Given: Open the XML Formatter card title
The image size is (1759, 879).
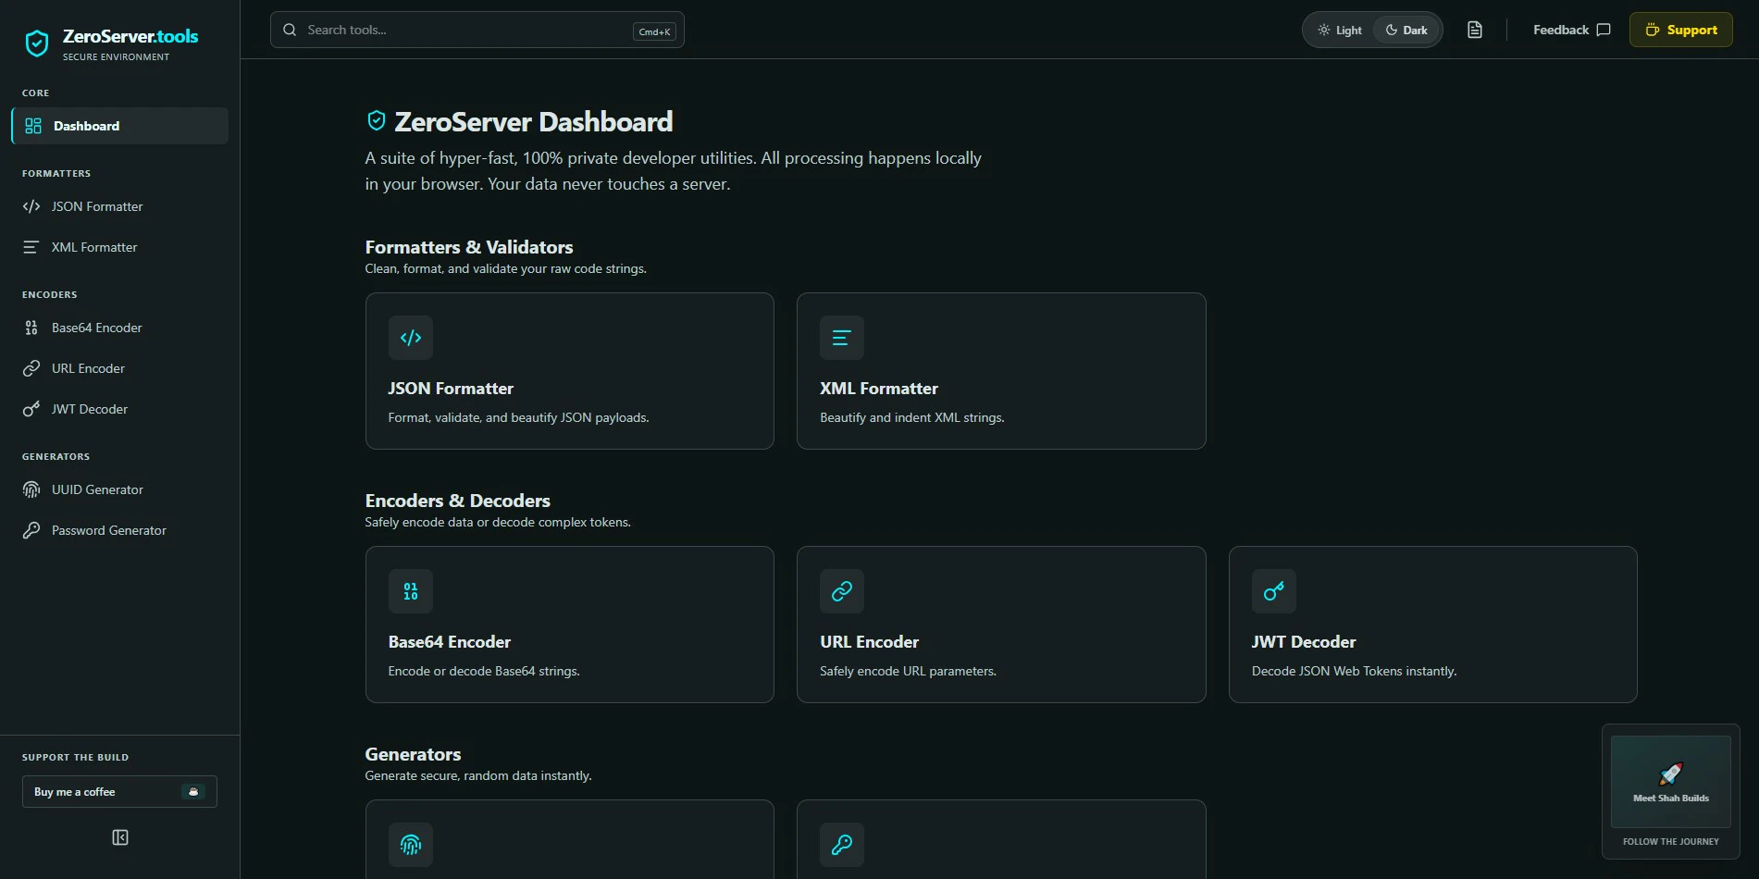Looking at the screenshot, I should click(x=879, y=389).
